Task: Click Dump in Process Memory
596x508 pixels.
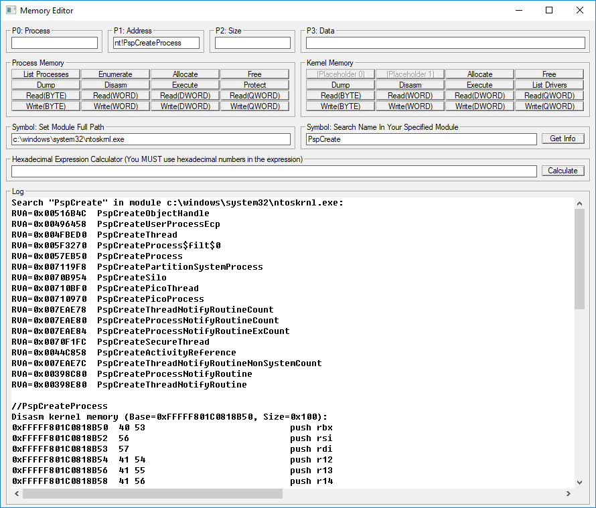Action: pos(46,85)
